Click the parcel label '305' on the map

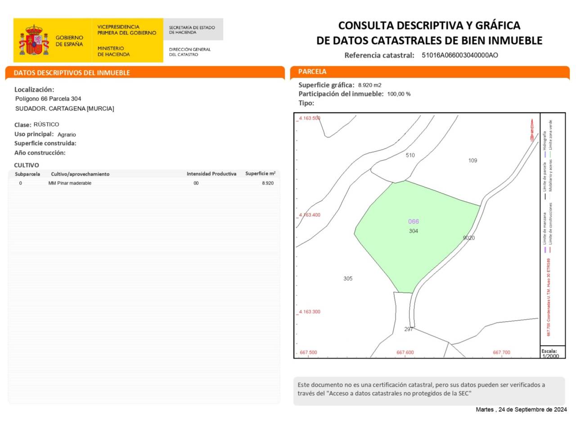point(348,279)
